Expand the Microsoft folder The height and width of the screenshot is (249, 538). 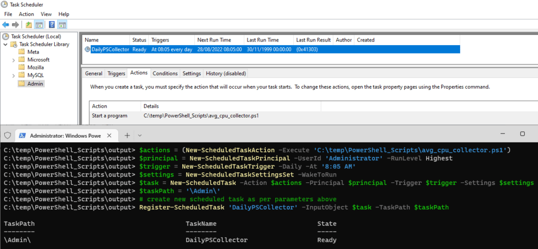13,60
